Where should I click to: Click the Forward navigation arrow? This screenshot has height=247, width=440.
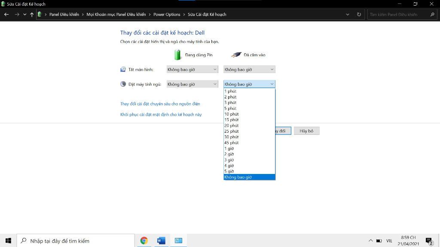[17, 14]
